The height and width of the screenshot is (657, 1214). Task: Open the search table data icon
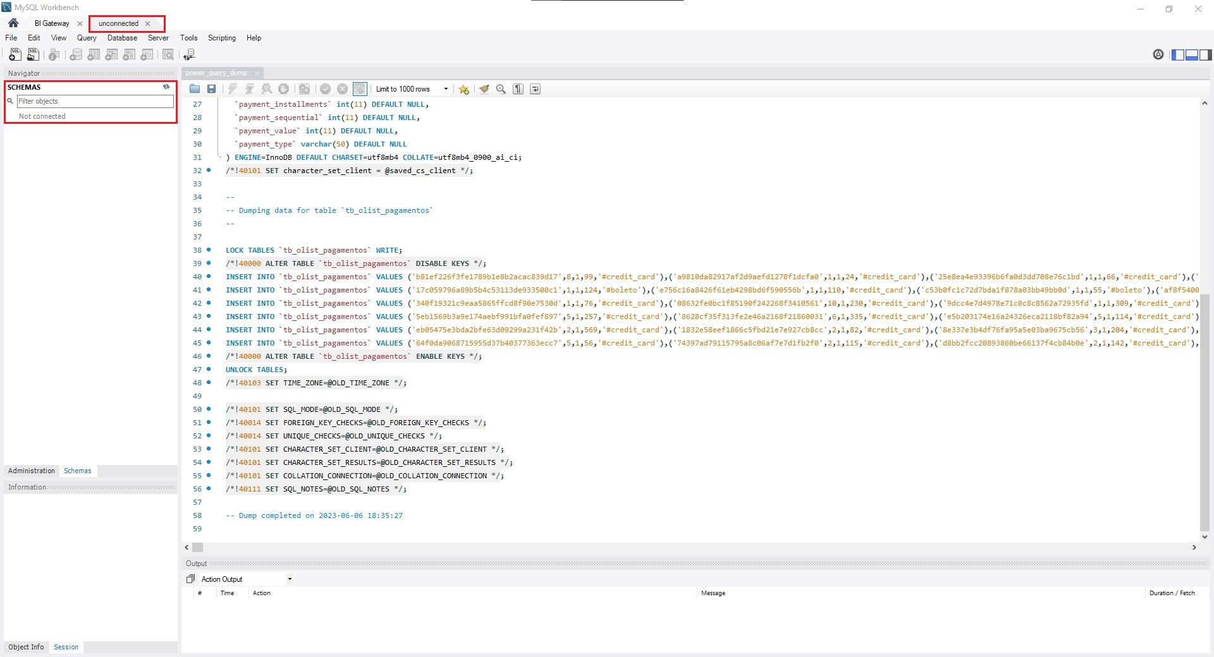168,55
